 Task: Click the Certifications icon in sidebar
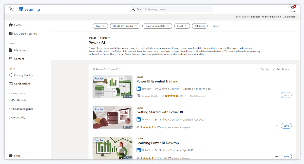[x=11, y=84]
